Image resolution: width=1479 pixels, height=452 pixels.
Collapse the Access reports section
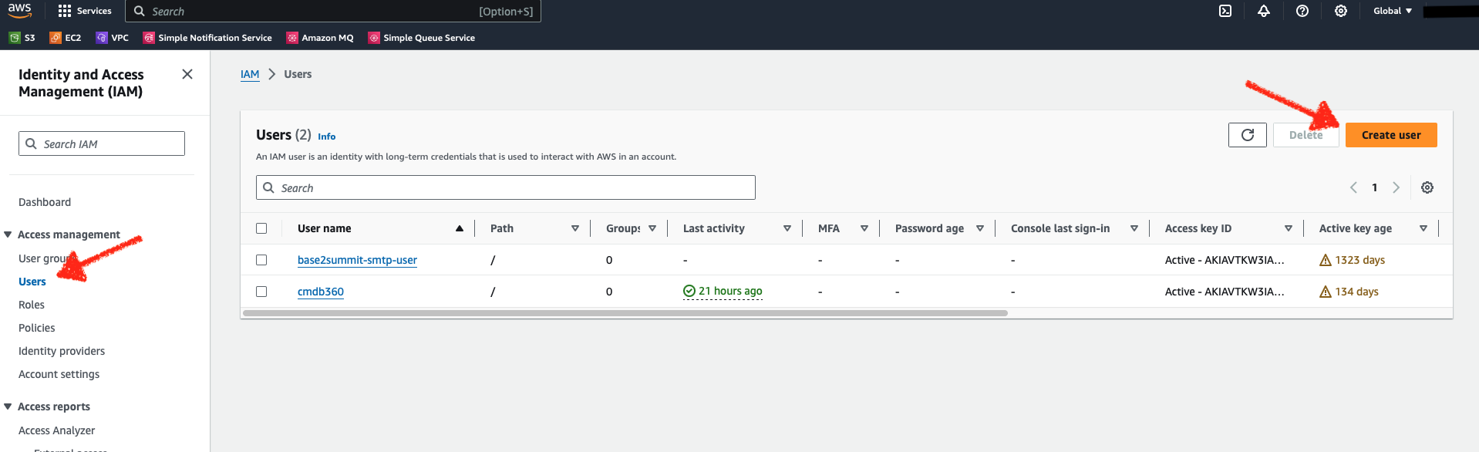[8, 406]
